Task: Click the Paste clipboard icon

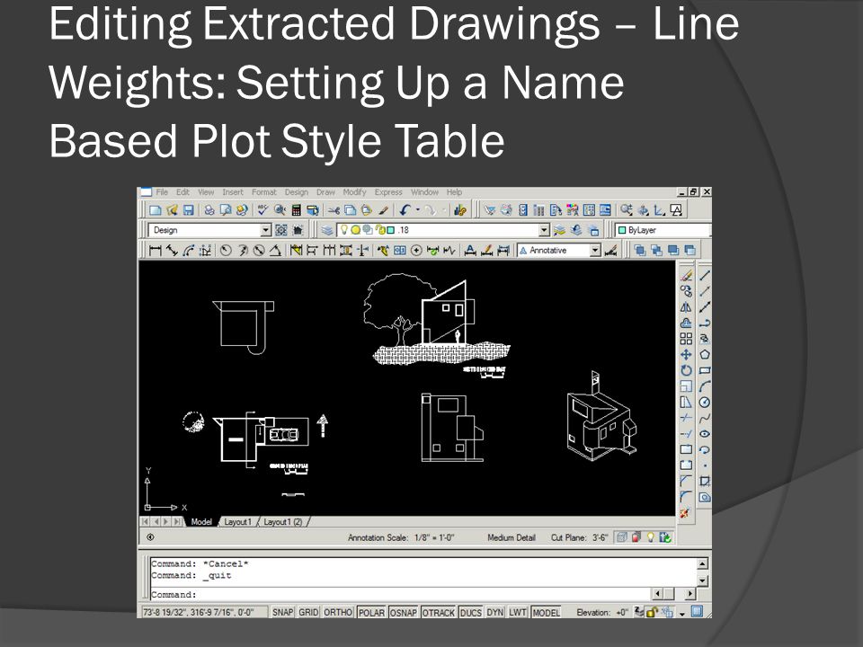Action: point(367,210)
